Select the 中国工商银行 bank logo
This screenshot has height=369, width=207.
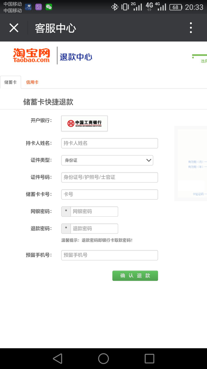[84, 124]
